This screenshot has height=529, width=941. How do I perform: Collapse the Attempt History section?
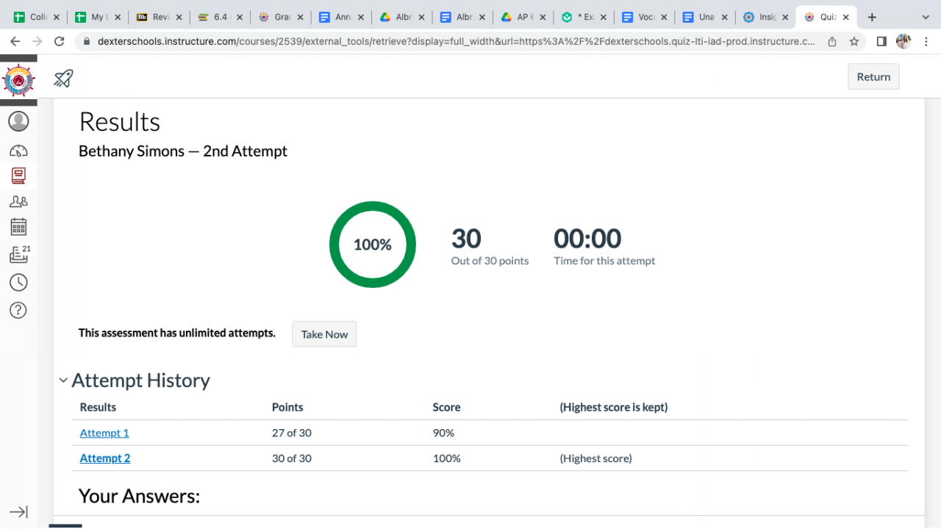[64, 381]
